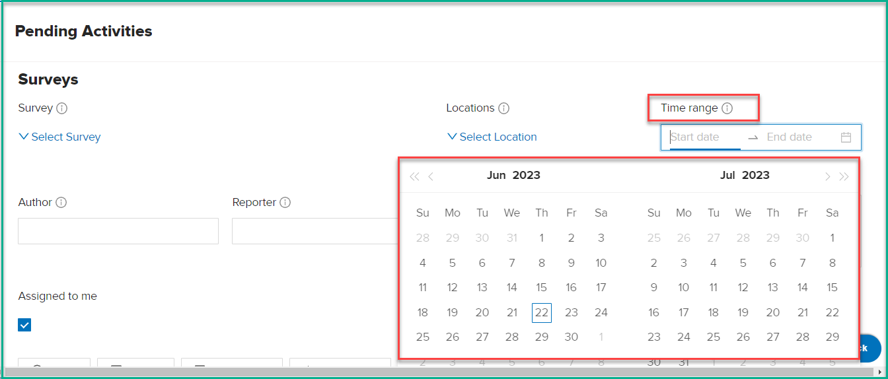Go to previous month with single-left arrow
This screenshot has height=379, width=888.
click(431, 176)
